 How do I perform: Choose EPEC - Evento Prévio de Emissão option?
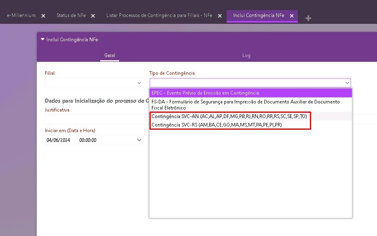point(251,93)
